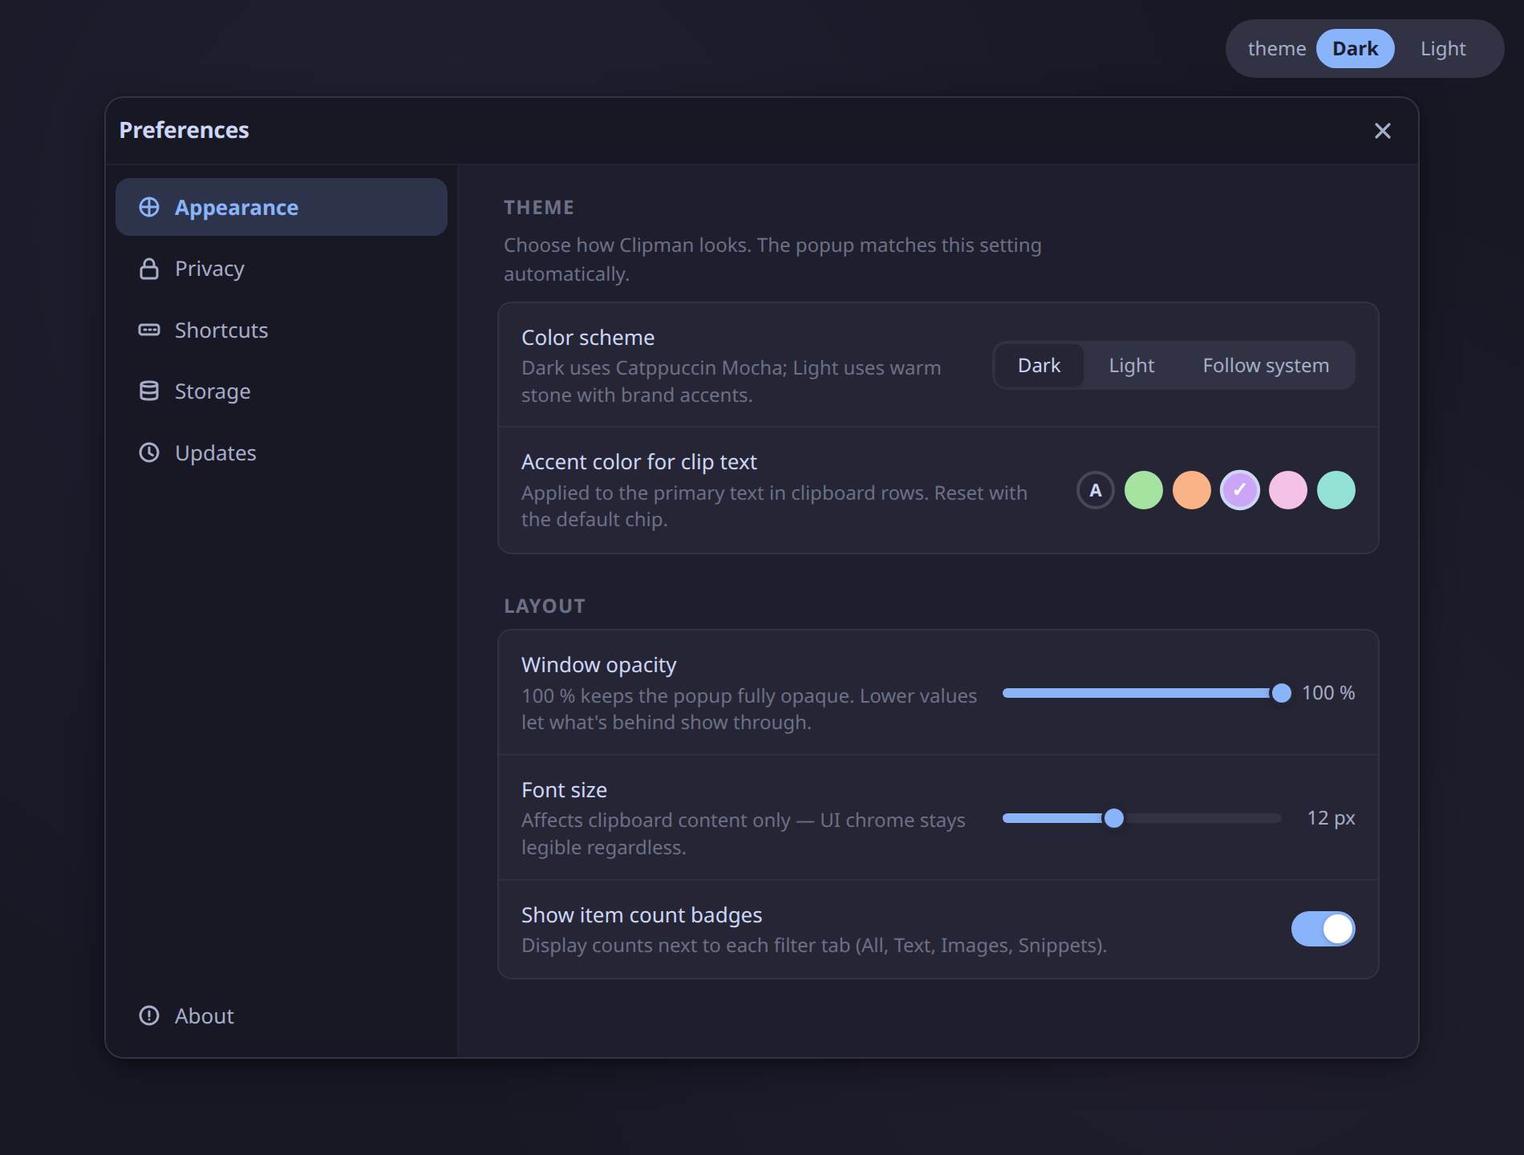Image resolution: width=1524 pixels, height=1155 pixels.
Task: Pick the teal accent color
Action: [x=1336, y=490]
